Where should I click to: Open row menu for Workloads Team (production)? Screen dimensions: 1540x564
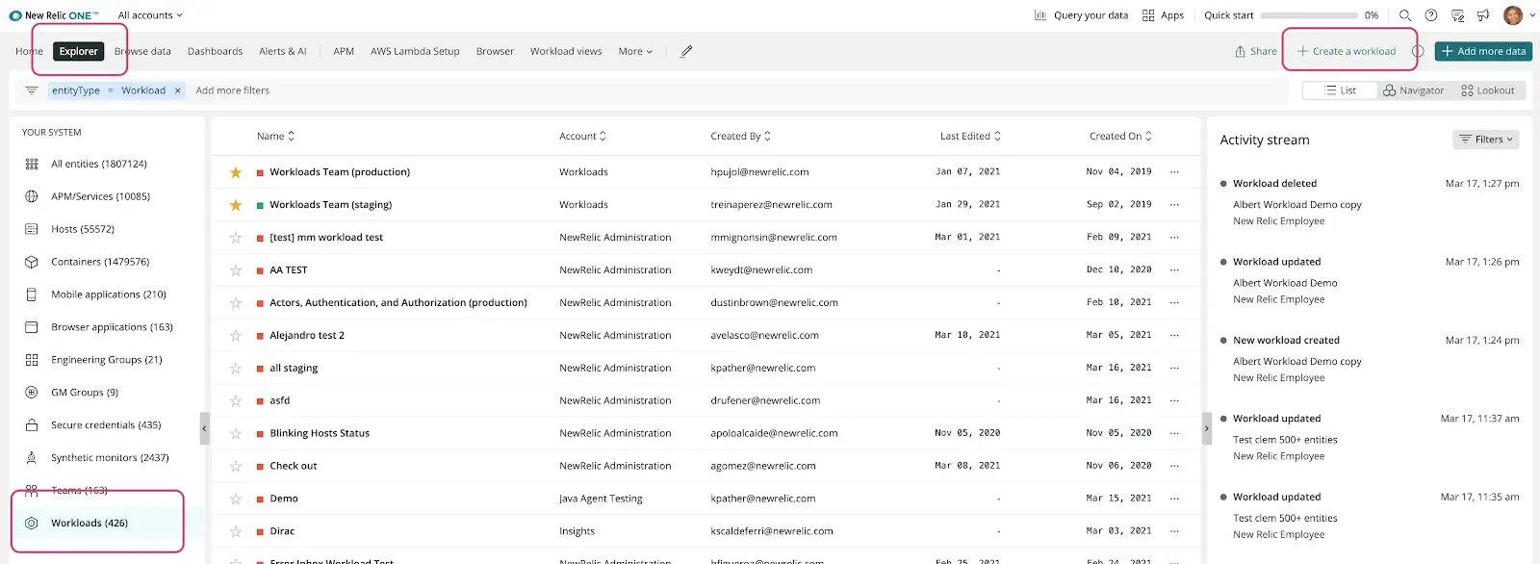[1174, 172]
